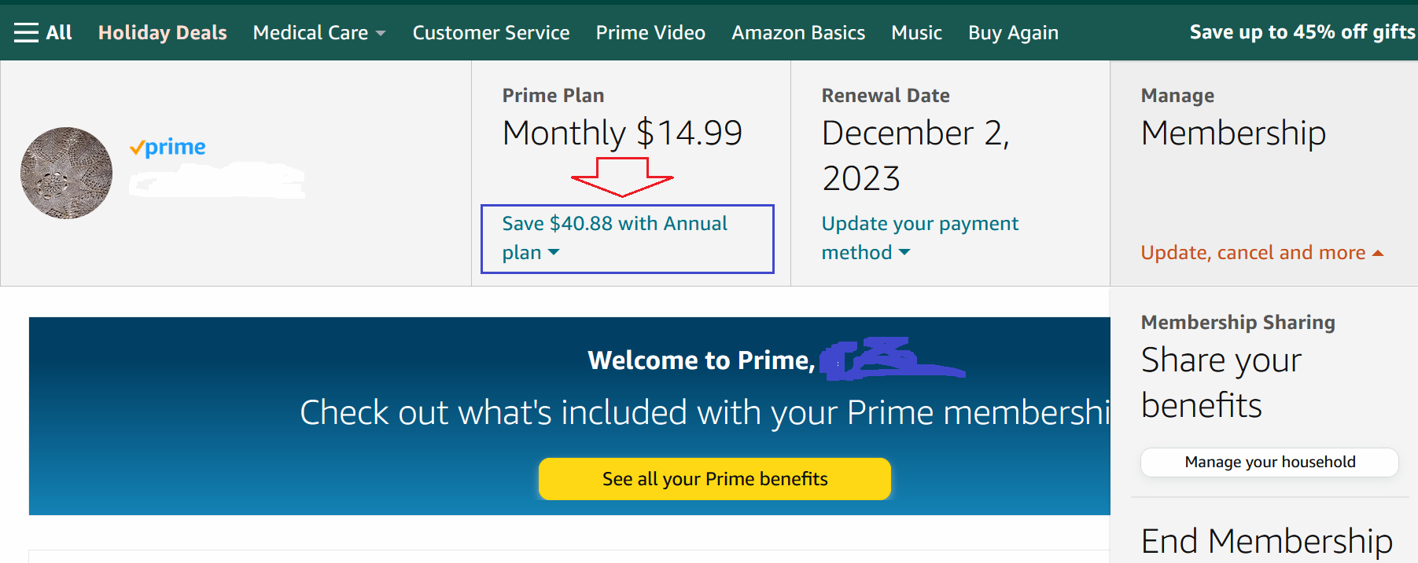Click the profile avatar picture
Image resolution: width=1418 pixels, height=563 pixels.
pyautogui.click(x=66, y=173)
